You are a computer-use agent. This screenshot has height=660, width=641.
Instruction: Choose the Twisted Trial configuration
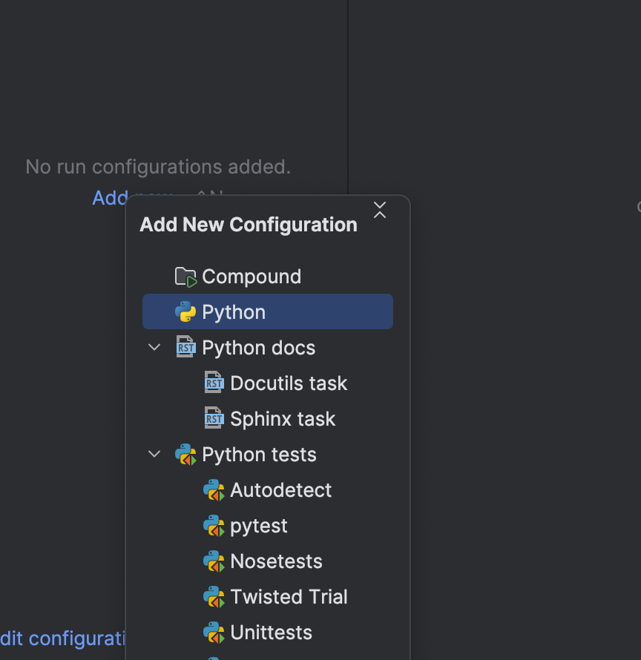pos(268,597)
